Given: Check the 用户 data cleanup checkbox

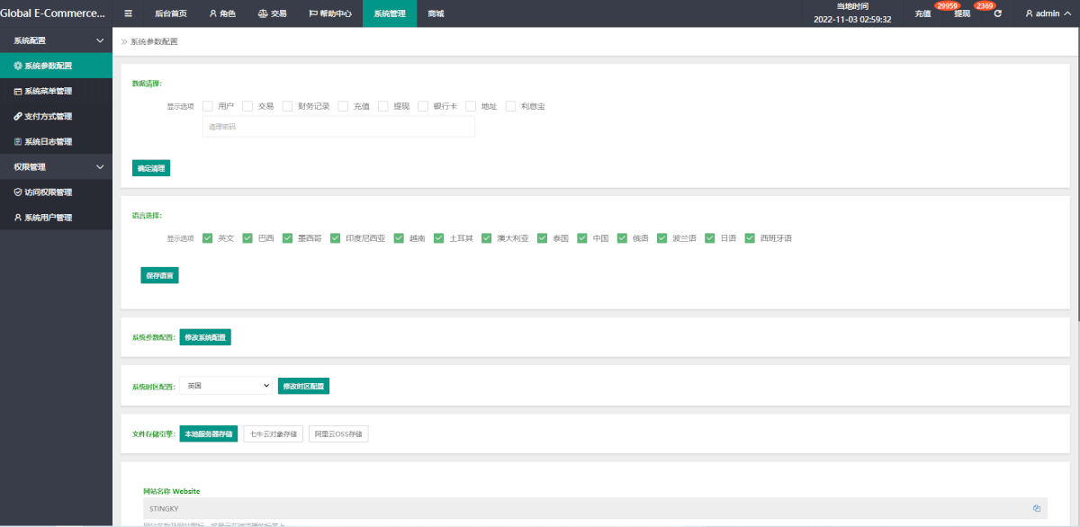Looking at the screenshot, I should 208,106.
